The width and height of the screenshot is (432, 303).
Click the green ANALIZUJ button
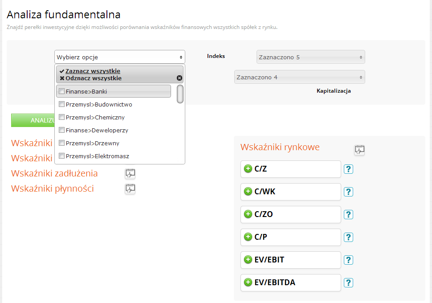point(33,120)
